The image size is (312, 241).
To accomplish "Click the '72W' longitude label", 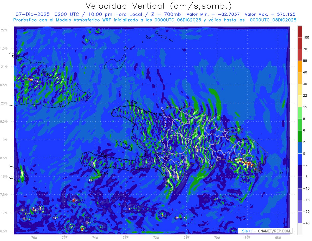I will tap(156, 237).
